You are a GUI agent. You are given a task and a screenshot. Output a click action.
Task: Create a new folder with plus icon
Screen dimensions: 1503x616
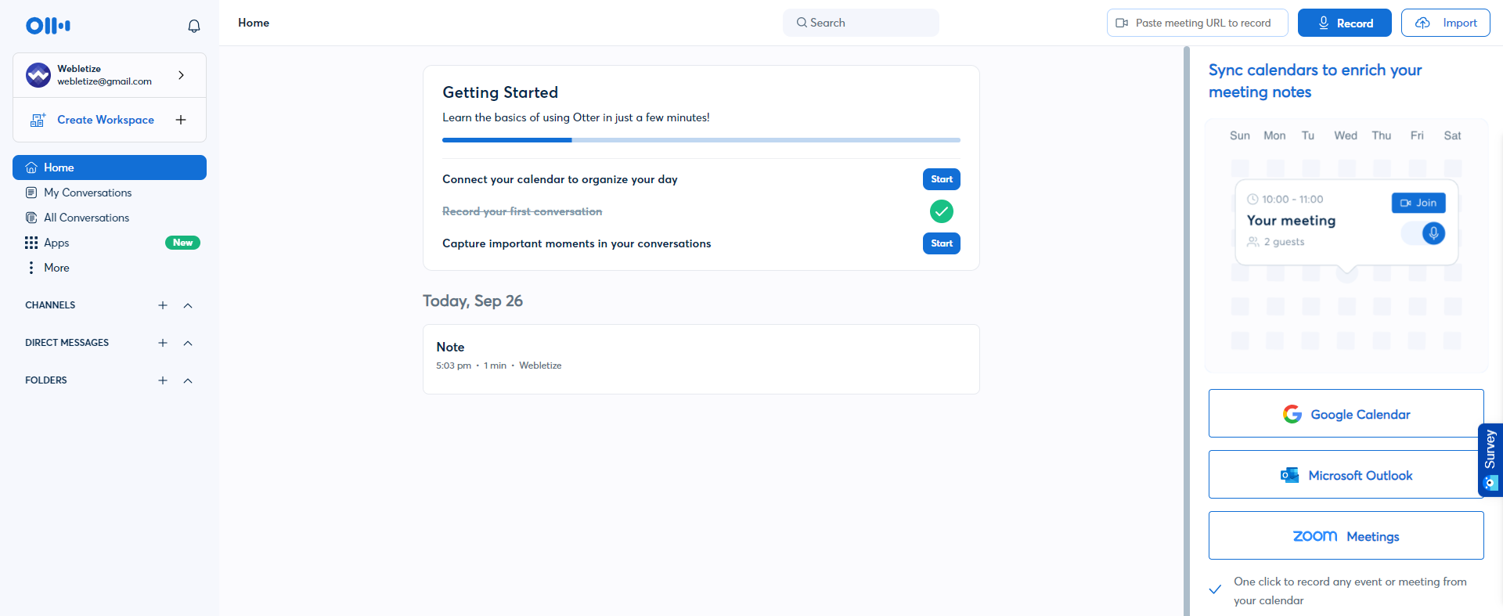tap(163, 380)
